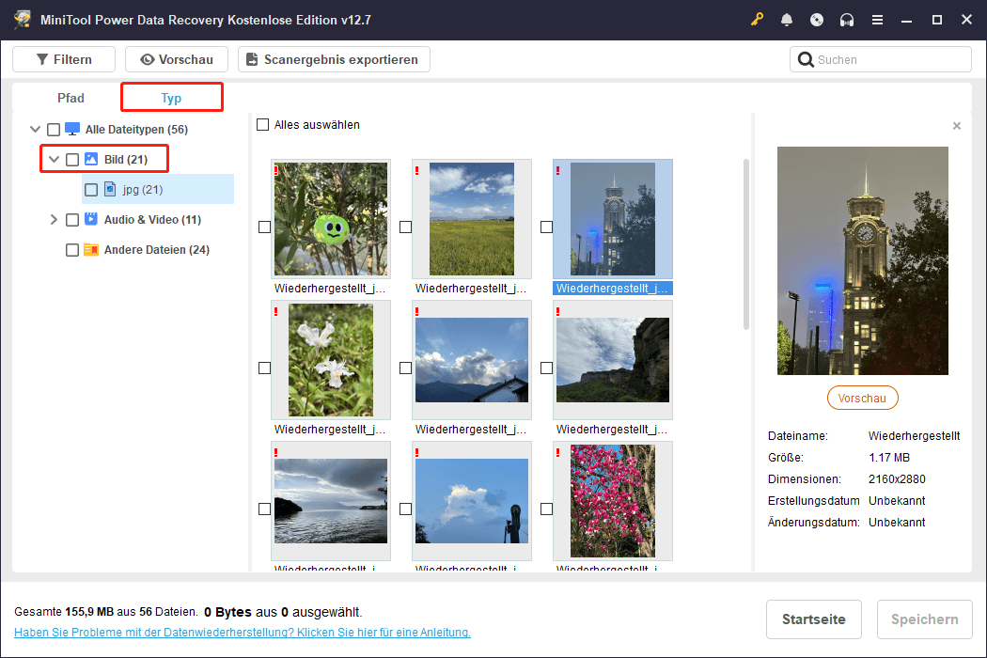The image size is (987, 658).
Task: Check the Andere Dateien (24) checkbox
Action: click(x=72, y=250)
